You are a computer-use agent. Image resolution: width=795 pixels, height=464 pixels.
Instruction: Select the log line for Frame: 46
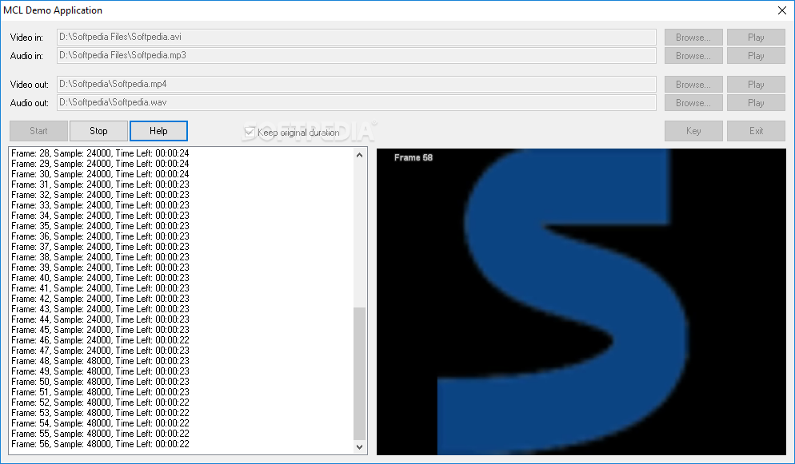click(x=100, y=340)
